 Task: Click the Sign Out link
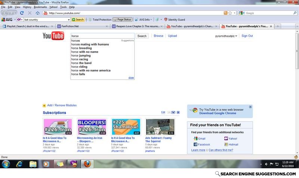pos(247,36)
